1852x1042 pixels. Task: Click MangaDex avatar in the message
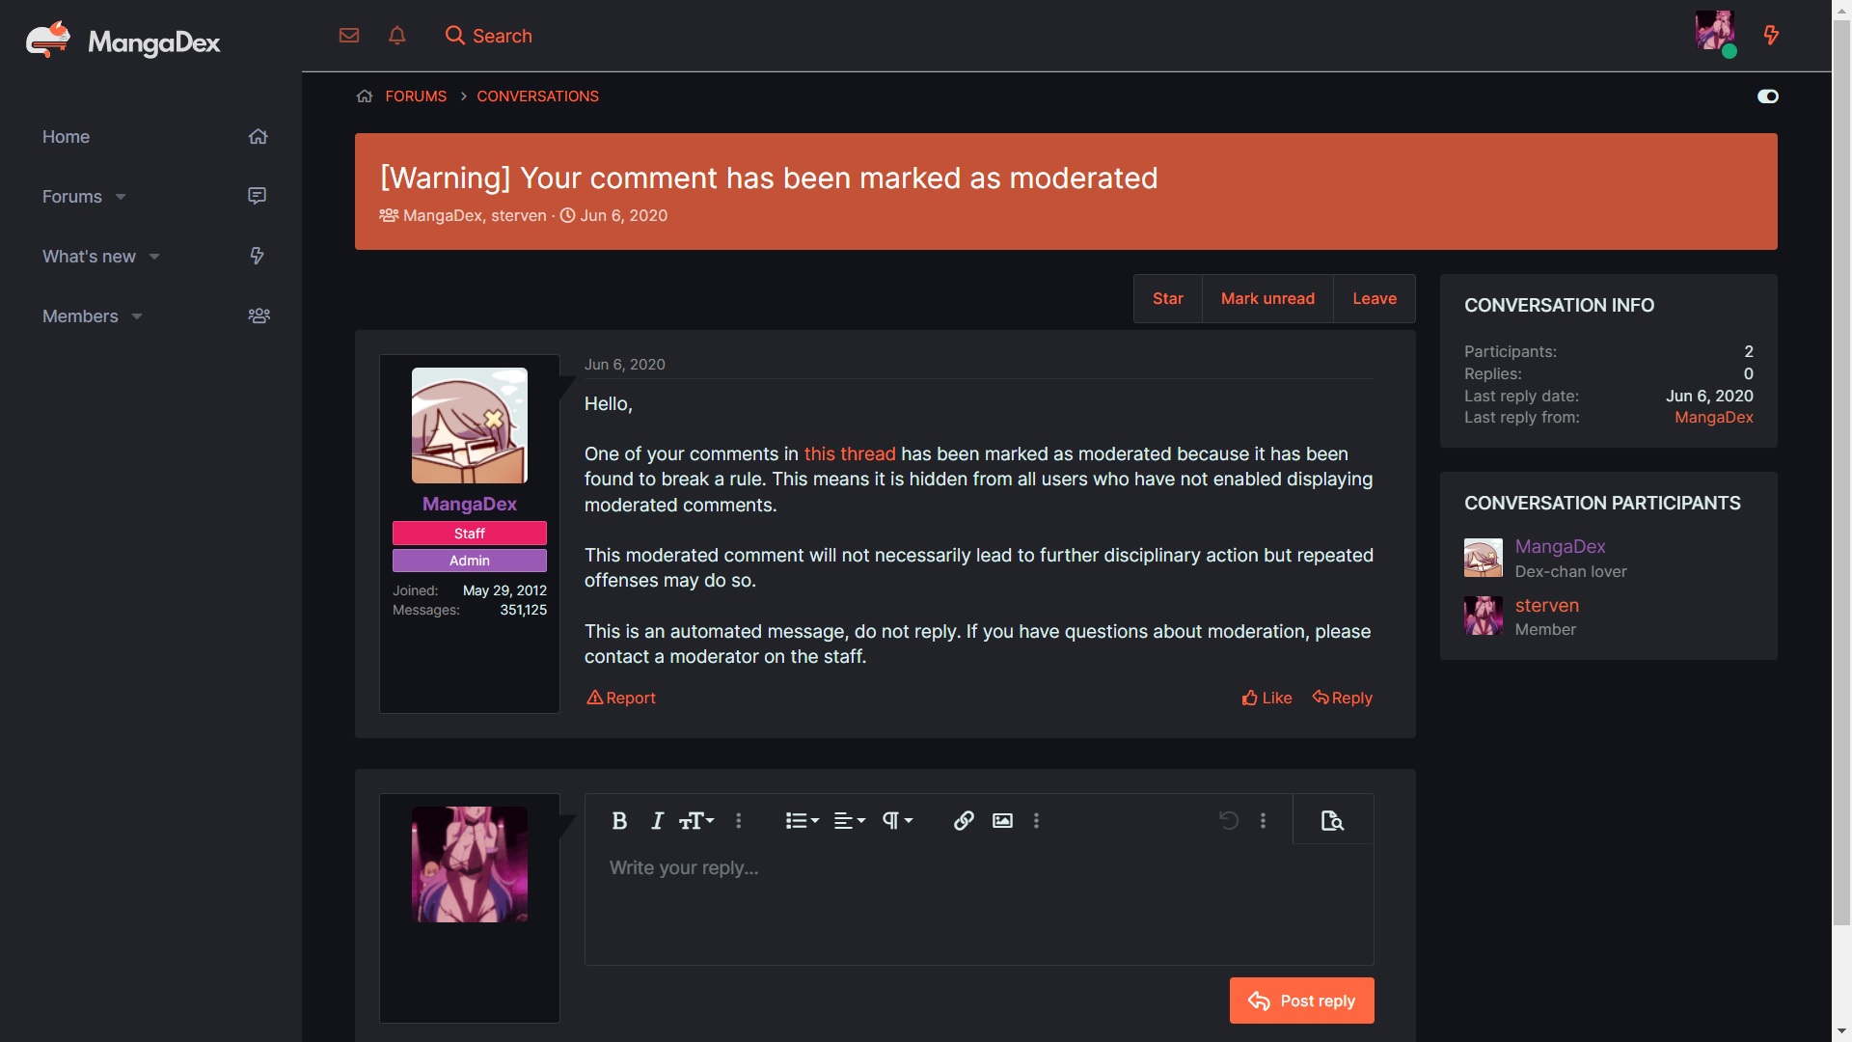pos(470,425)
